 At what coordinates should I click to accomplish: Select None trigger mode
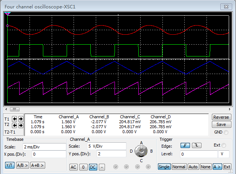(206, 167)
